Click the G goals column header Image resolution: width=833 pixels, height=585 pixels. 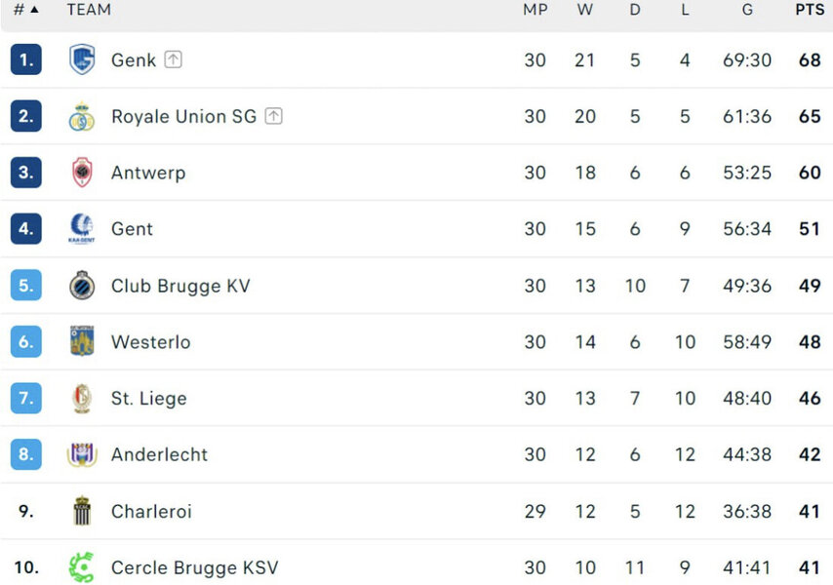coord(747,10)
